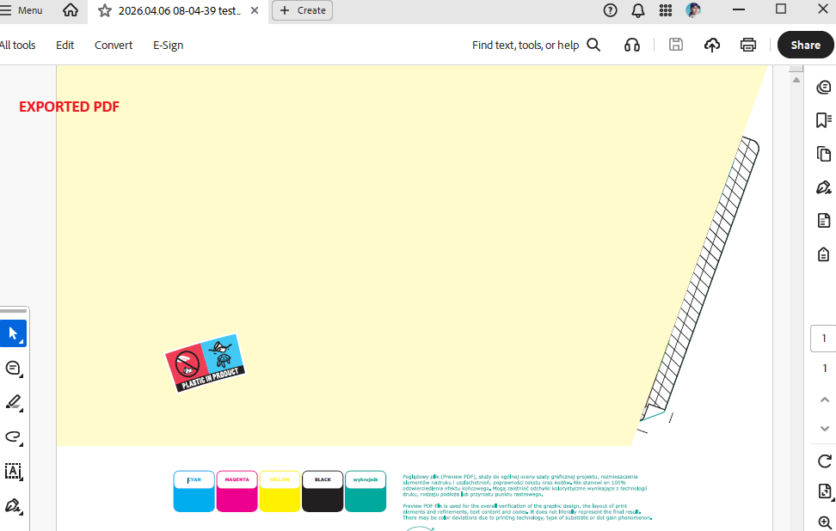Go to the next page arrow
Viewport: 836px width, 531px height.
[824, 428]
